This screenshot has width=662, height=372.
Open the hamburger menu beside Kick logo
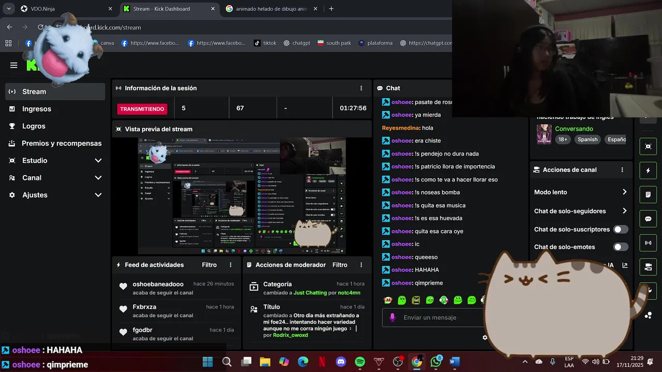(x=14, y=65)
